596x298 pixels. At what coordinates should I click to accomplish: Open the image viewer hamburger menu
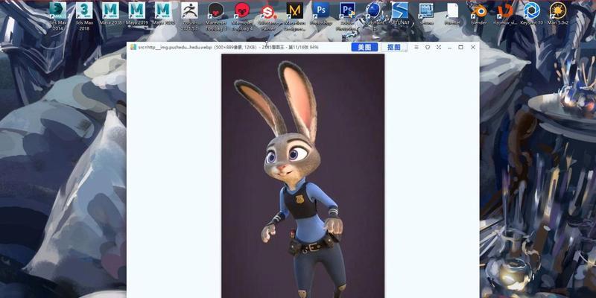(416, 47)
